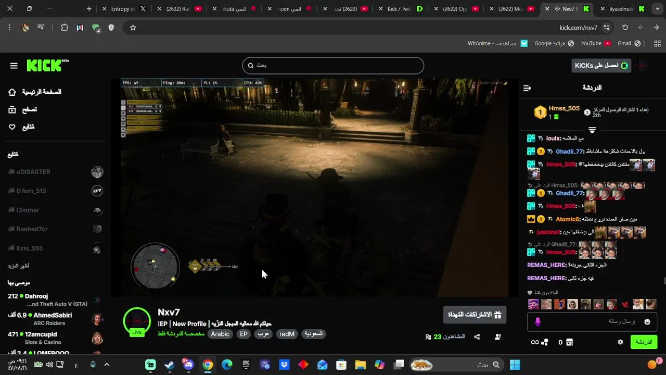Open the متابع following link
The height and width of the screenshot is (375, 666).
[21, 127]
